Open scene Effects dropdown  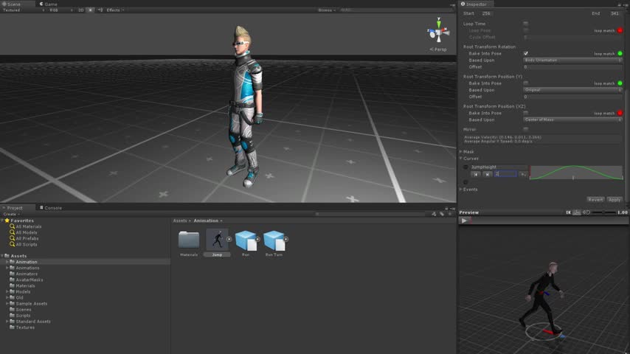[115, 10]
